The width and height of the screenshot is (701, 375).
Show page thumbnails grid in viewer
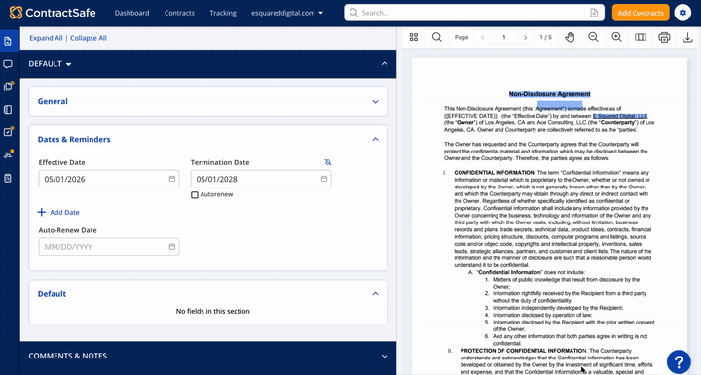click(414, 37)
